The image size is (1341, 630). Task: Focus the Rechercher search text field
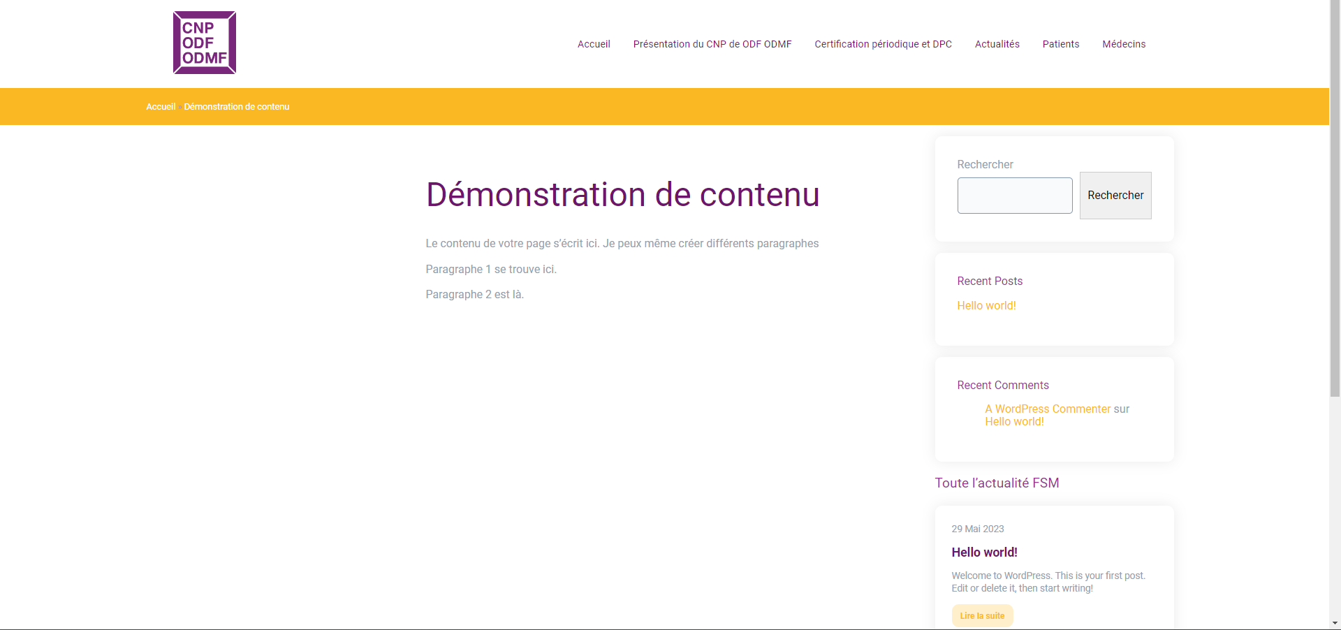tap(1014, 196)
